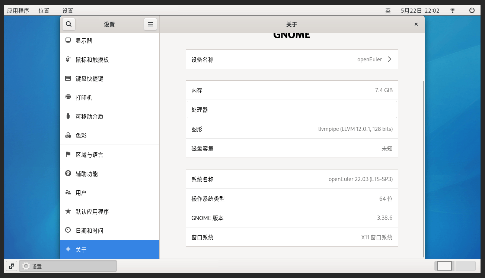
Task: Select 辅助功能 in the sidebar
Action: [x=109, y=174]
